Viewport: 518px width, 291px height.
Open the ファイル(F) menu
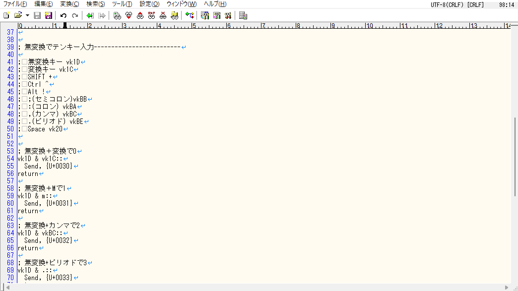point(15,4)
